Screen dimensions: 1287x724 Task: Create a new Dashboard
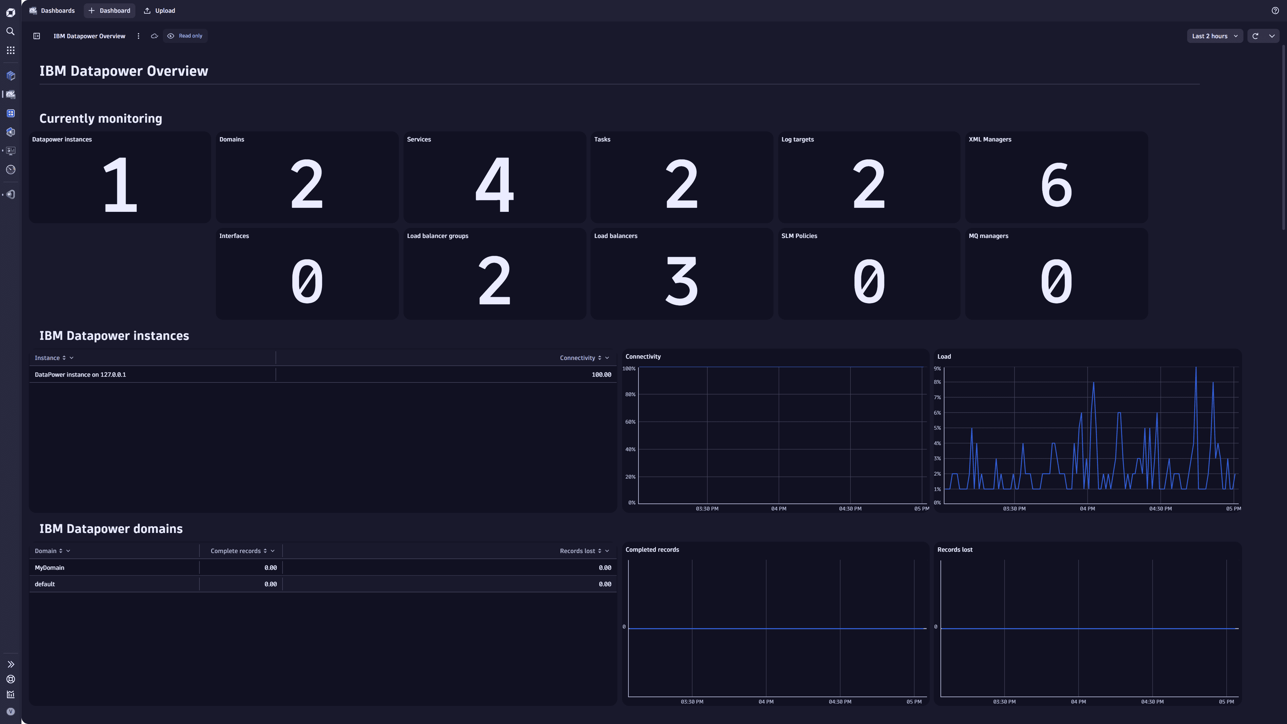(109, 10)
